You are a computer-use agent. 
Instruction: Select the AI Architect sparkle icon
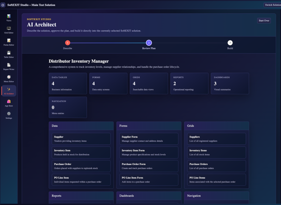pyautogui.click(x=9, y=89)
